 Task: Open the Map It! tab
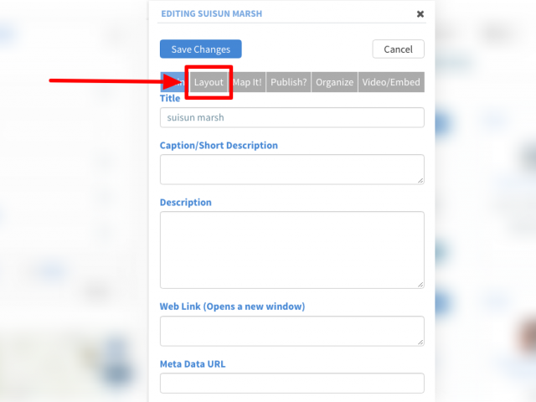(x=247, y=82)
